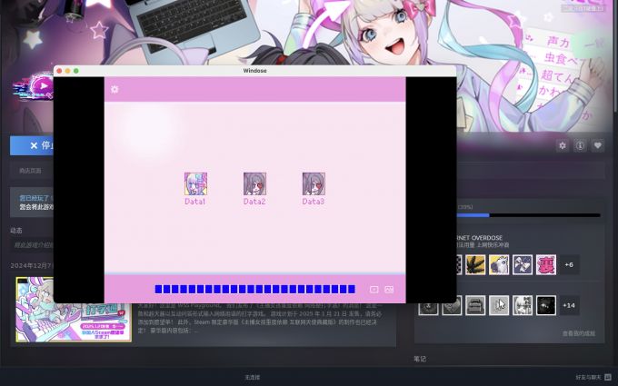Screen dimensions: 618x386
Task: Open the yellow leaf achievement icon
Action: click(475, 264)
